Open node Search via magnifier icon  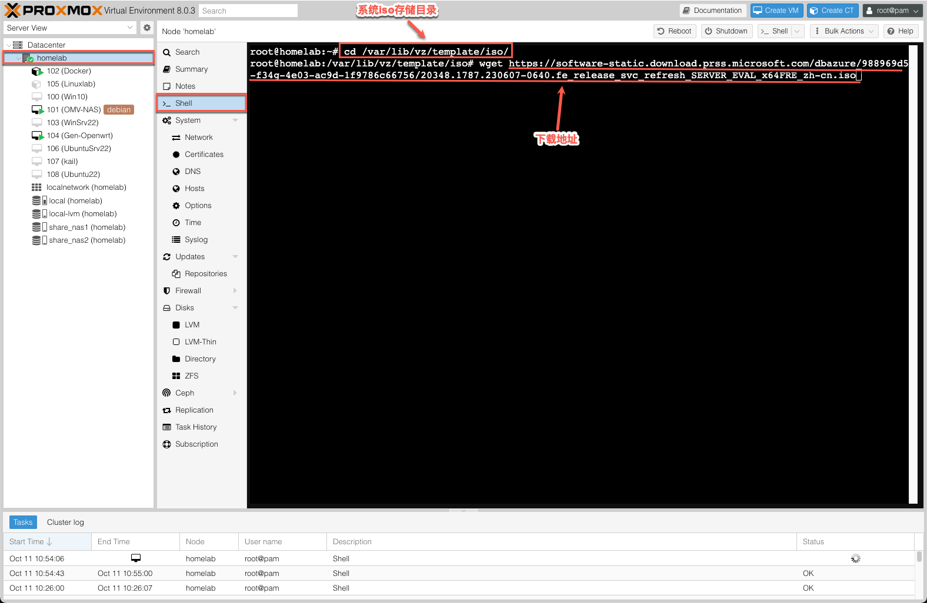coord(167,52)
